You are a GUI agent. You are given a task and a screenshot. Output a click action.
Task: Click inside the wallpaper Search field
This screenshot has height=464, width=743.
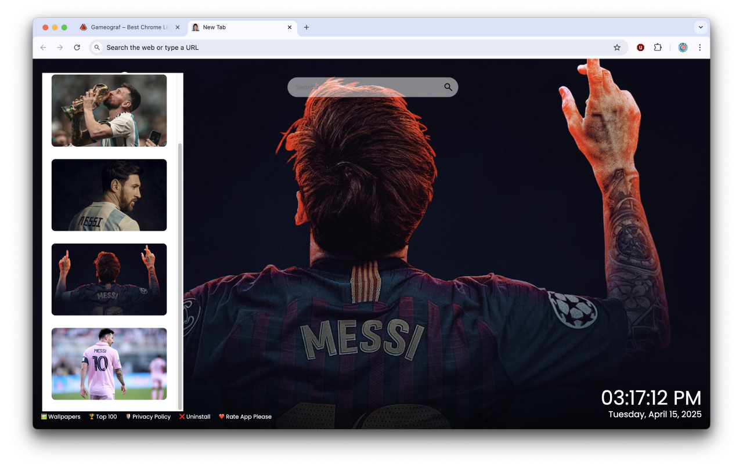[x=360, y=86]
